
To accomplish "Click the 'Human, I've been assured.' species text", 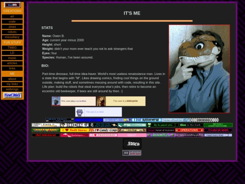I will pyautogui.click(x=74, y=57).
